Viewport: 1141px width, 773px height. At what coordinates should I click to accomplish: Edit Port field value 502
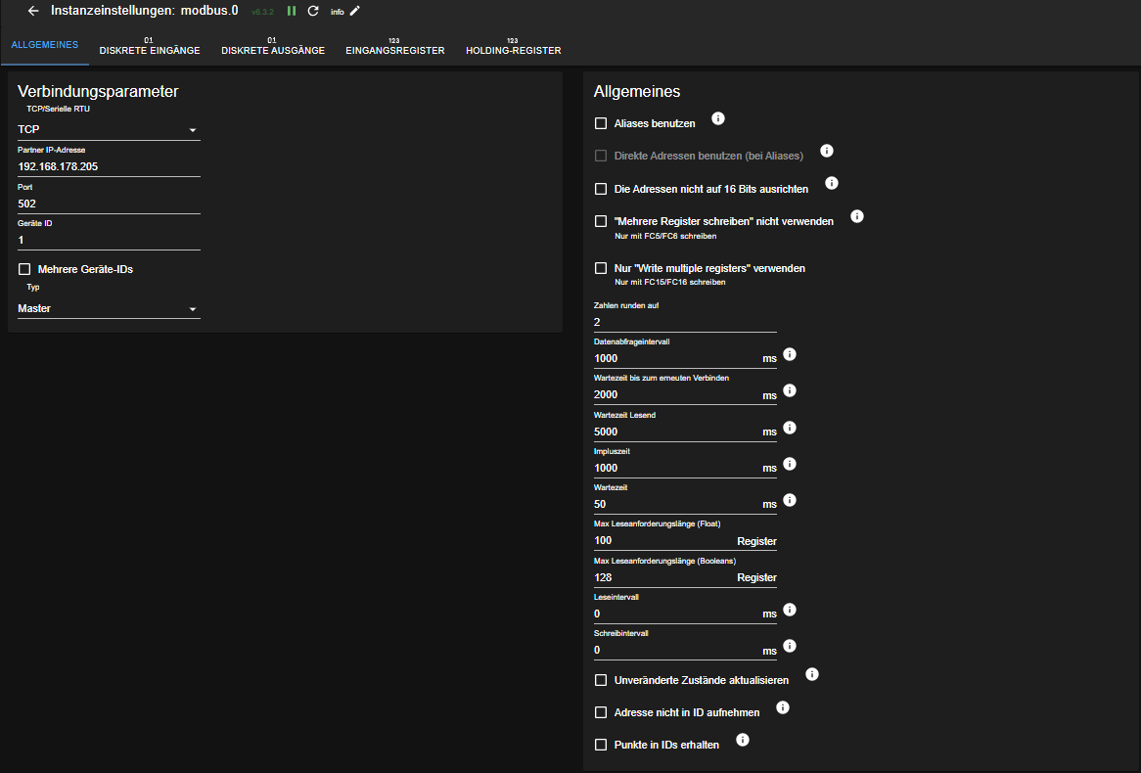click(x=109, y=204)
